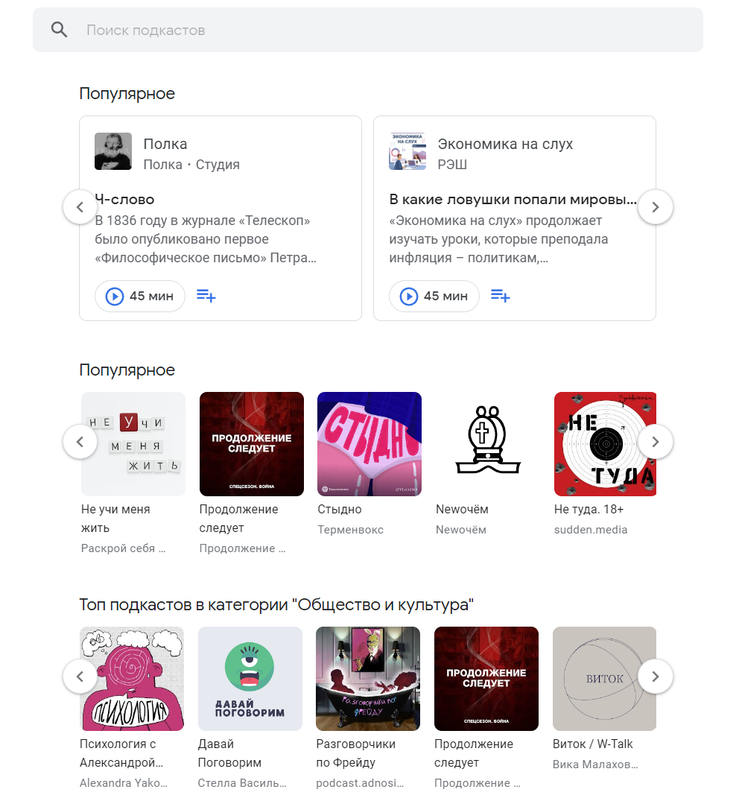The image size is (739, 801).
Task: Play the «Ч-слово» 45 min episode
Action: tap(139, 297)
